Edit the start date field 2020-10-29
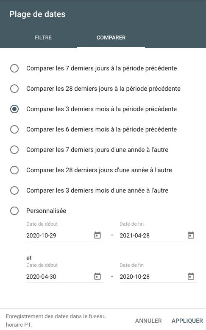Image resolution: width=206 pixels, height=330 pixels. (59, 235)
